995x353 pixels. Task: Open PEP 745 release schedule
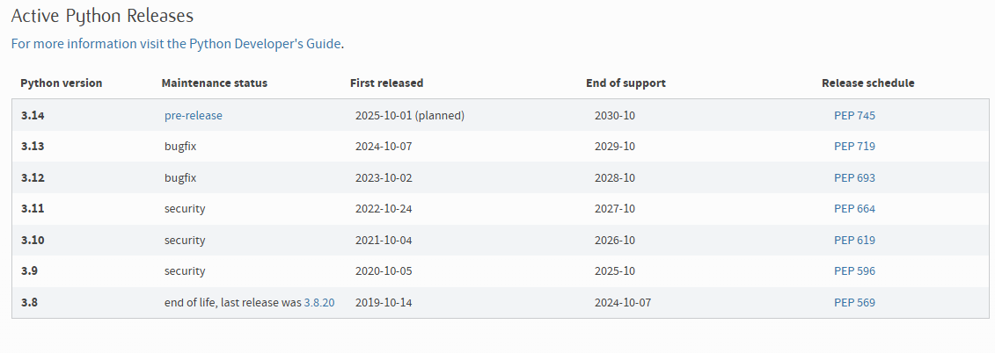(x=854, y=115)
